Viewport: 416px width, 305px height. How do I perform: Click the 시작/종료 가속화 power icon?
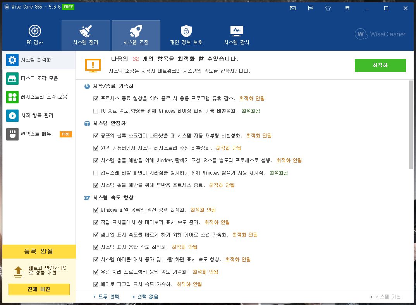coord(87,86)
